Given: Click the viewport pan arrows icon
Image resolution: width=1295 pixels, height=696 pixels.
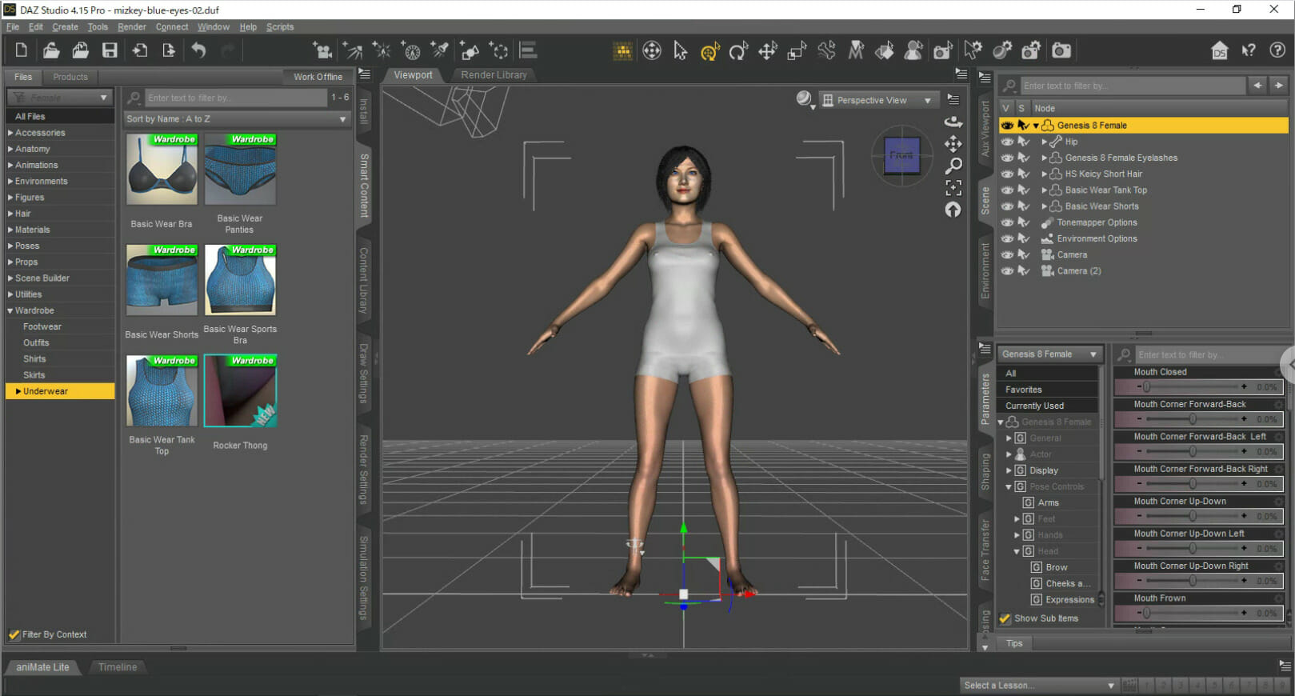Looking at the screenshot, I should pyautogui.click(x=953, y=144).
